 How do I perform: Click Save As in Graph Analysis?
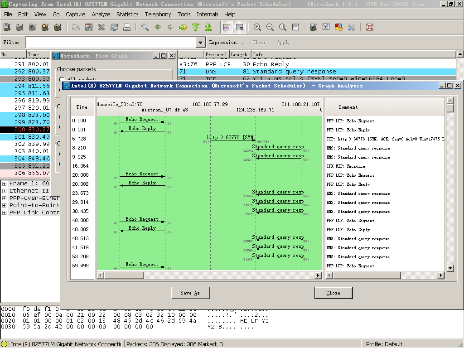[x=190, y=293]
